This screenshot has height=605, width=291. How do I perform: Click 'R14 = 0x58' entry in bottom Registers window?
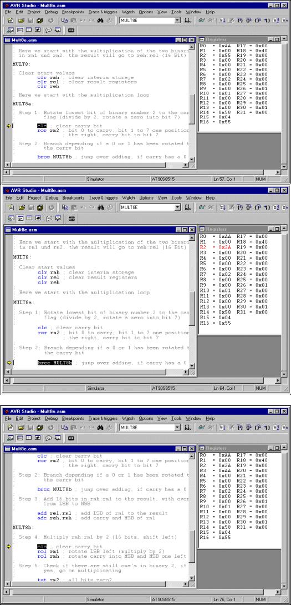pyautogui.click(x=215, y=527)
